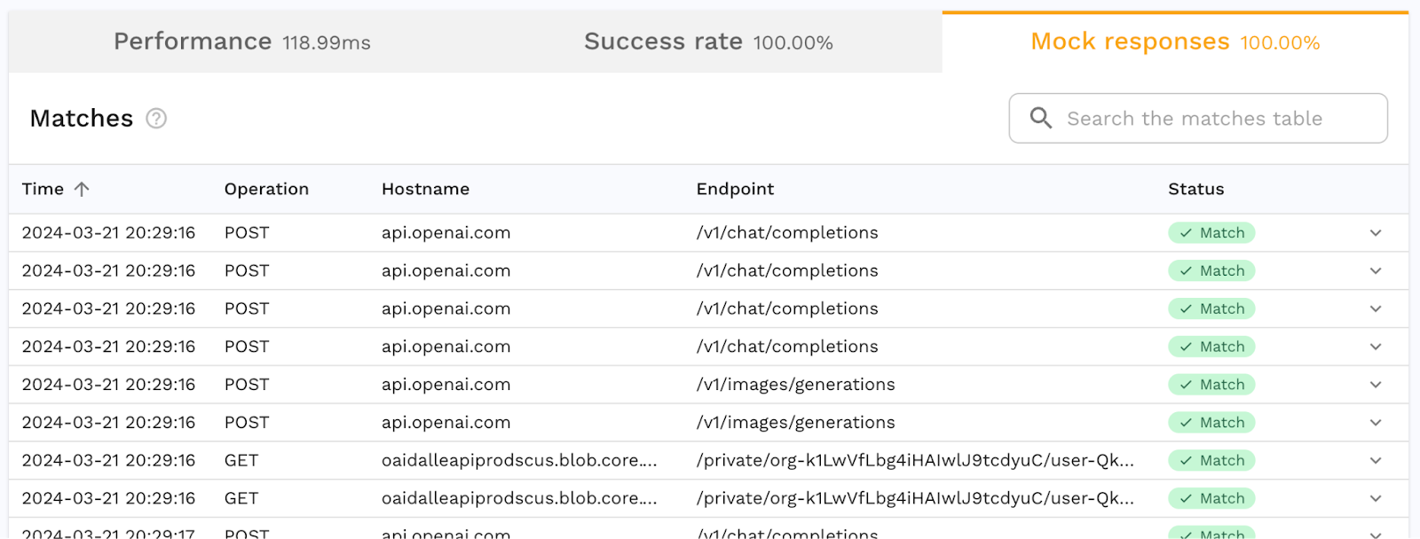Expand the second /v1/chat/completions row chevron
The image size is (1420, 539).
[x=1376, y=271]
